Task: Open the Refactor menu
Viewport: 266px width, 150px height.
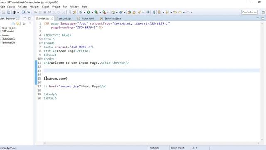Action: click(x=22, y=7)
